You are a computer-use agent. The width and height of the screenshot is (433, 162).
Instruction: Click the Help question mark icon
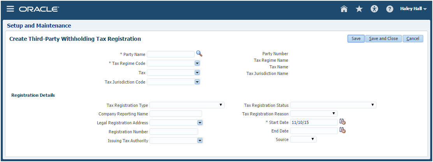click(x=389, y=9)
